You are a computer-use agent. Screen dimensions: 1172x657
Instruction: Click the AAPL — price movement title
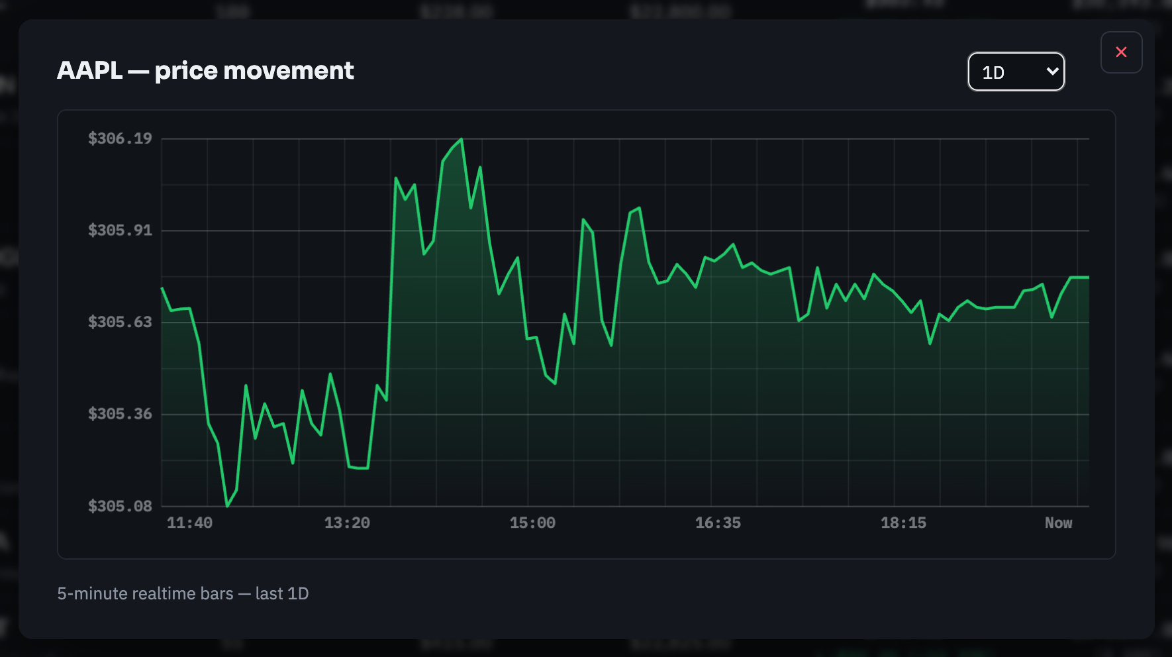click(205, 71)
